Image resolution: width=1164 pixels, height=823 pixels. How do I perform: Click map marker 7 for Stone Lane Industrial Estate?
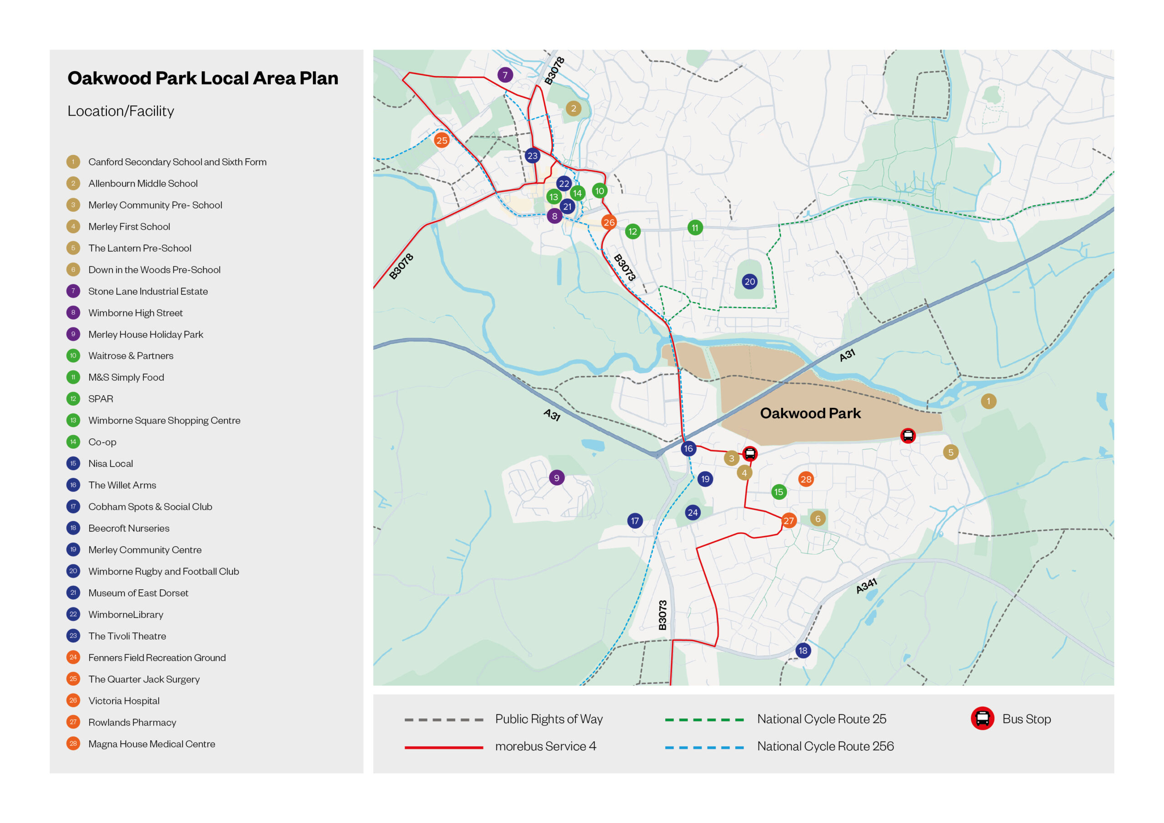(x=504, y=75)
